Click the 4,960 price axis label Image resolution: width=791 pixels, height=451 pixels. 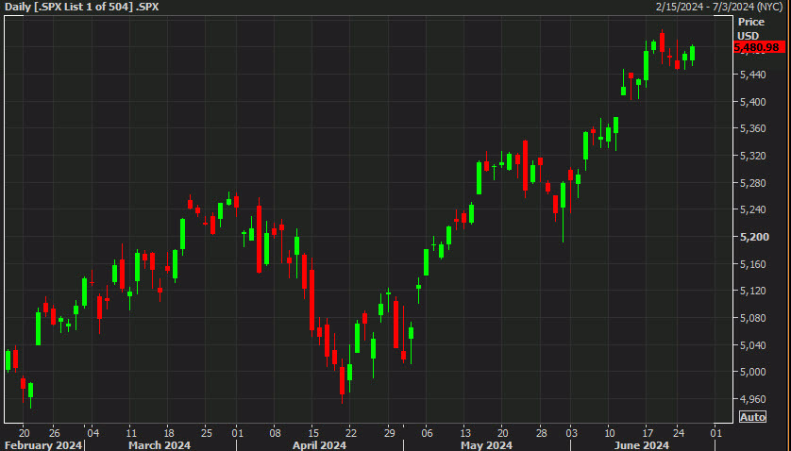tap(752, 399)
